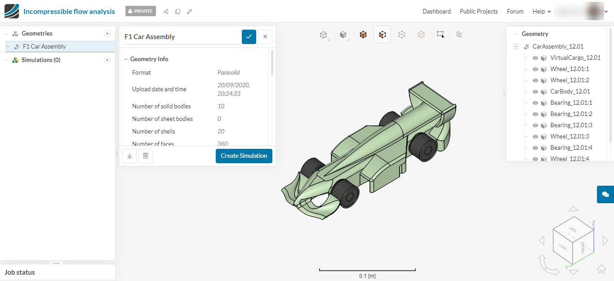Duplicate the project via the copy icon
This screenshot has height=281, width=614.
[178, 11]
